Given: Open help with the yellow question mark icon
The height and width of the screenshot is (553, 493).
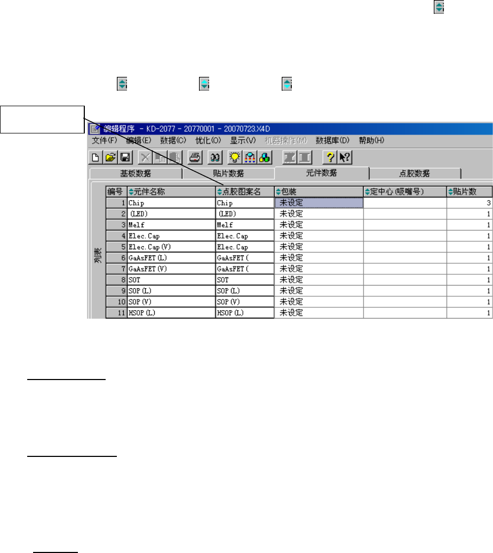Looking at the screenshot, I should (330, 157).
